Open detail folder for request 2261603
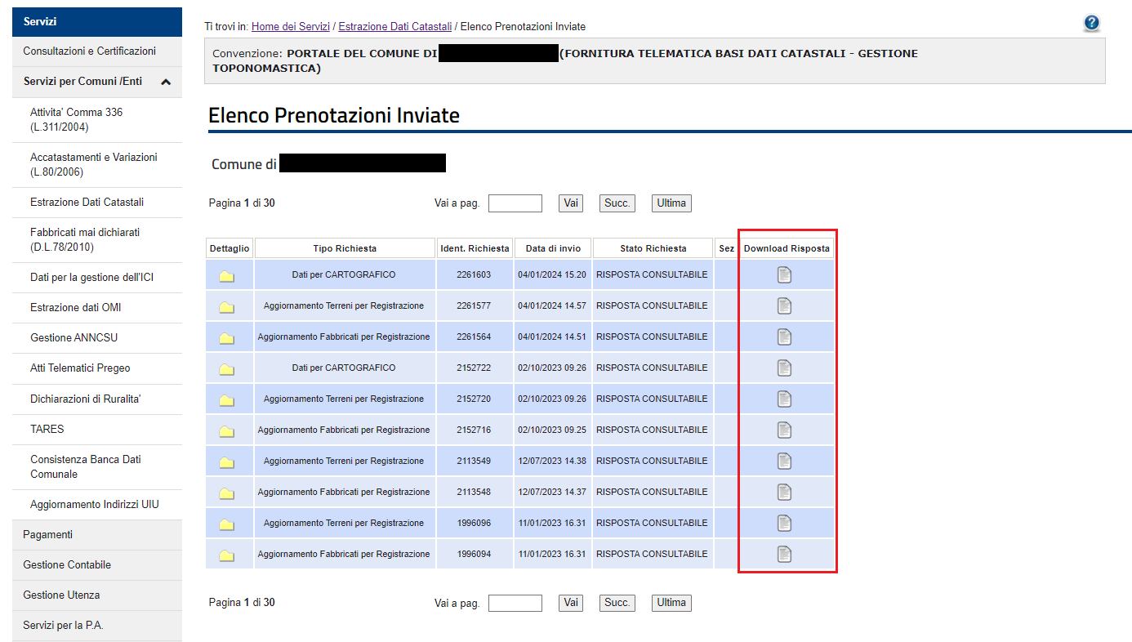Image resolution: width=1132 pixels, height=642 pixels. pyautogui.click(x=227, y=276)
